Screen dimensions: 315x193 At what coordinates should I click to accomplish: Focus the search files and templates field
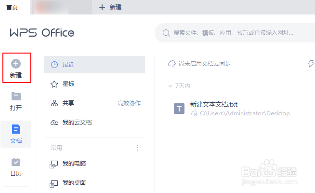[x=235, y=33]
